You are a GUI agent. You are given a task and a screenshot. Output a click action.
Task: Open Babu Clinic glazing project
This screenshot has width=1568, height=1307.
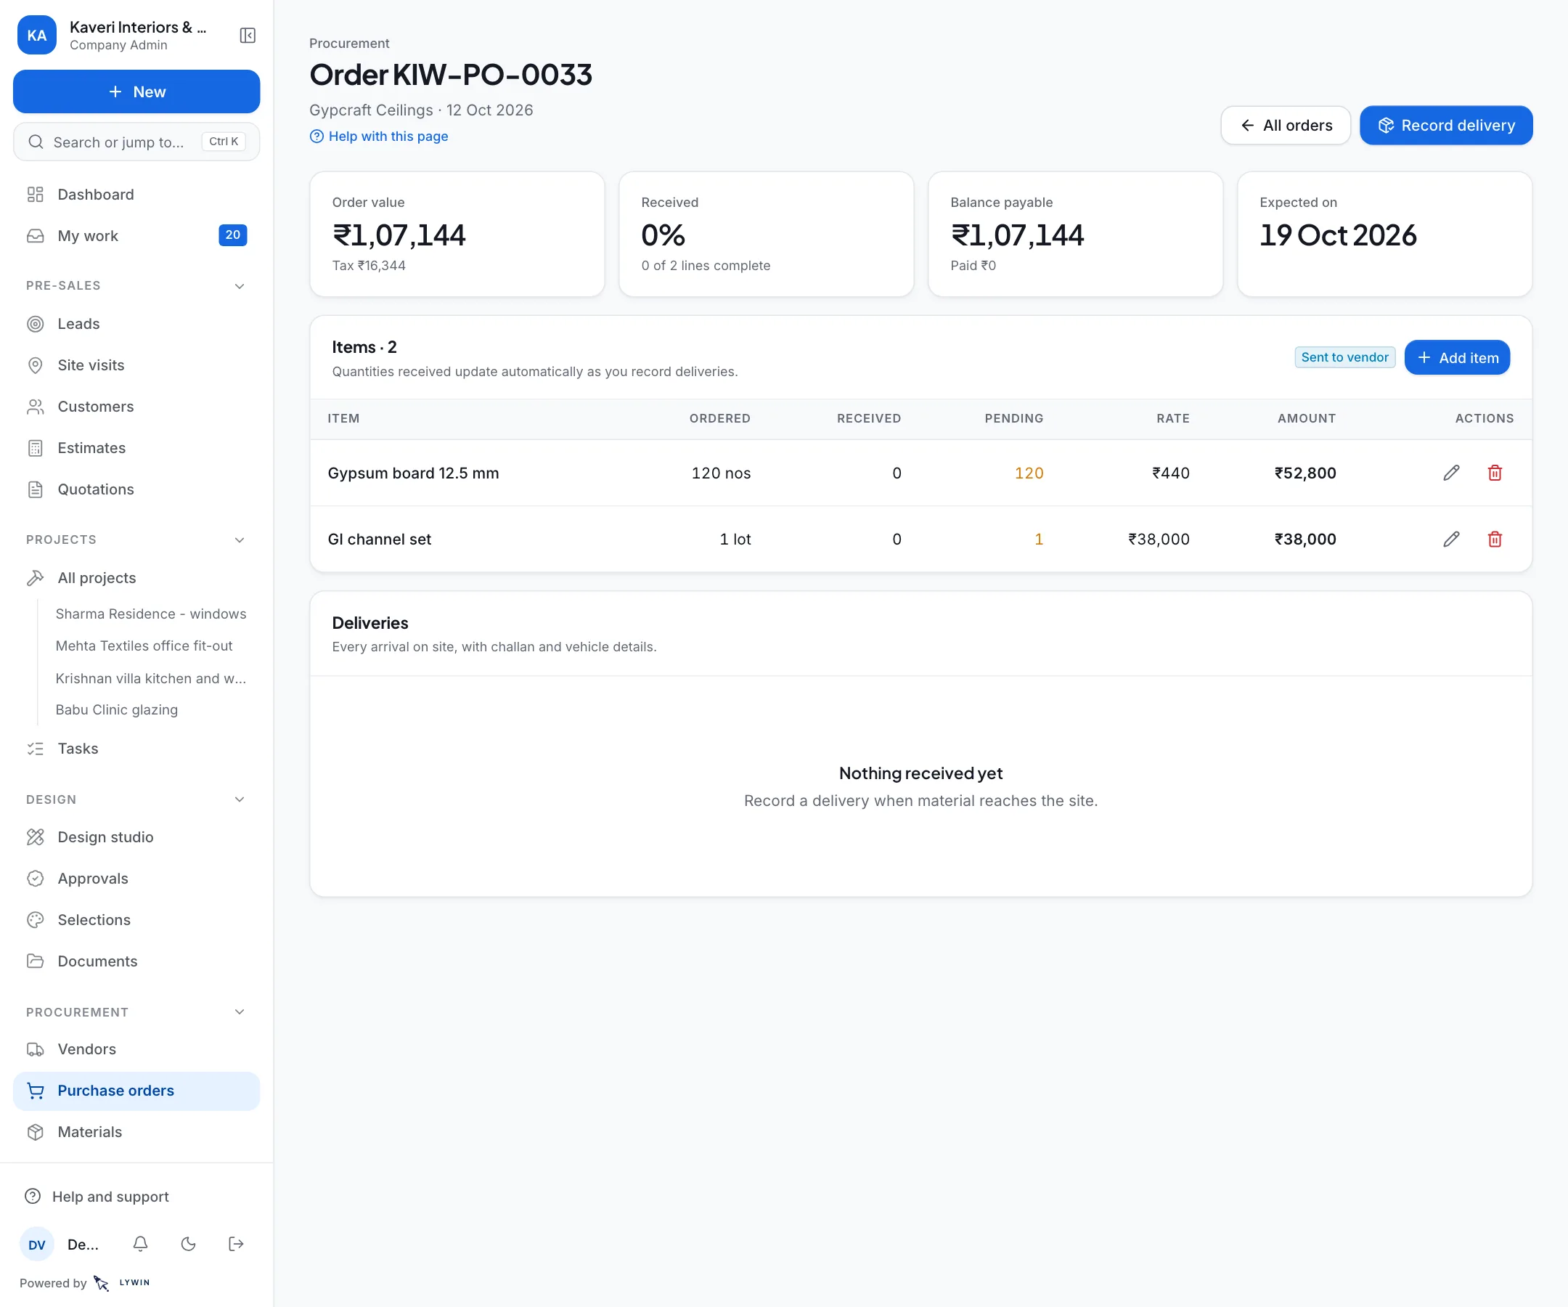116,710
